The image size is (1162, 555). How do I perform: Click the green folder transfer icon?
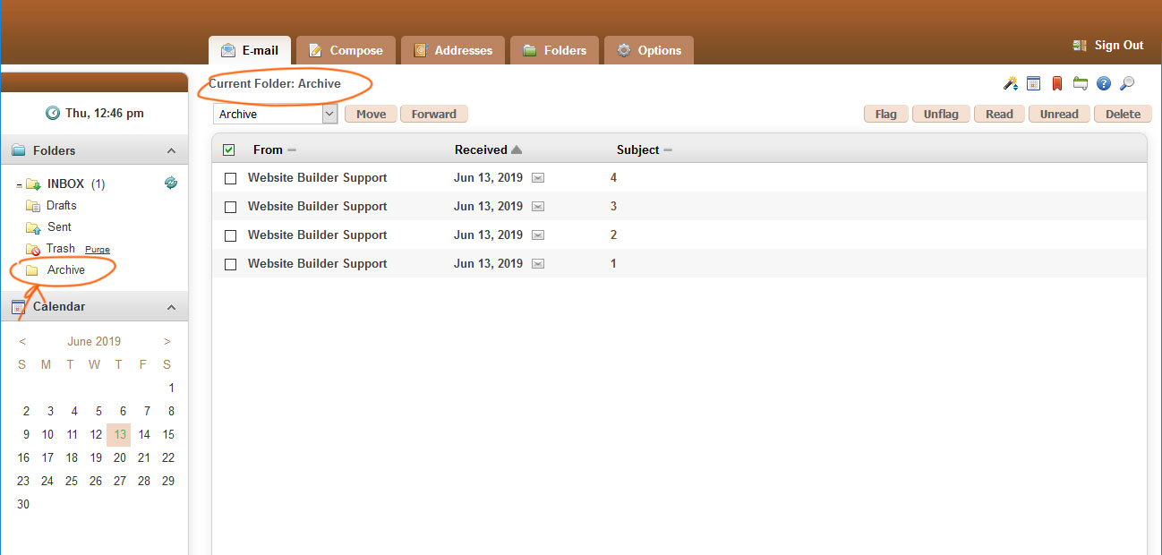(x=1081, y=83)
